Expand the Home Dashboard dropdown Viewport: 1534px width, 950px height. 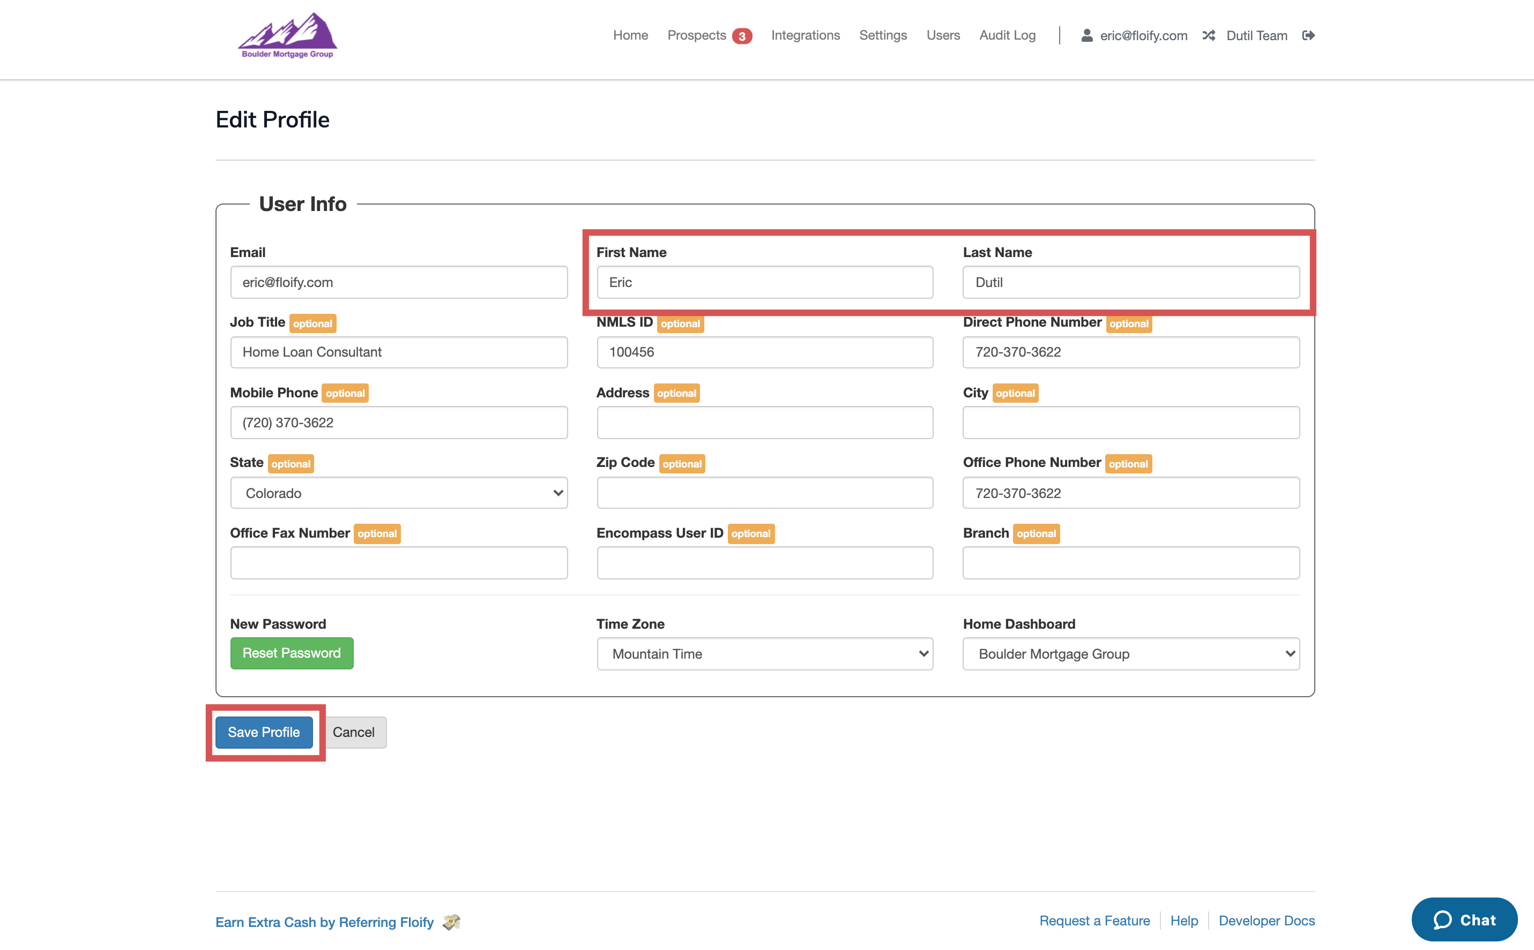click(x=1130, y=653)
